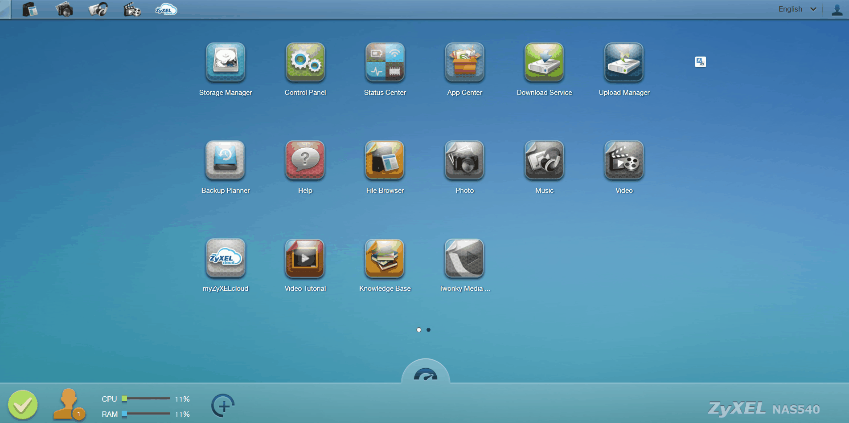Click the add widget plus button
The width and height of the screenshot is (849, 423).
coord(223,406)
